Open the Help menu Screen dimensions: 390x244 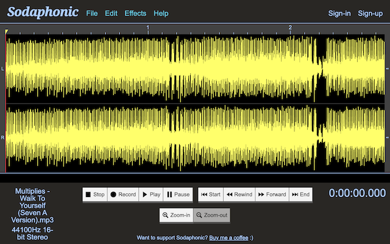[161, 13]
